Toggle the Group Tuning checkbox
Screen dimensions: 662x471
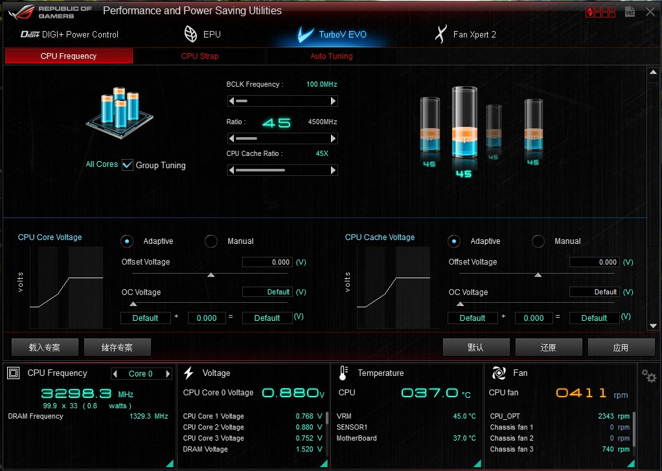128,165
